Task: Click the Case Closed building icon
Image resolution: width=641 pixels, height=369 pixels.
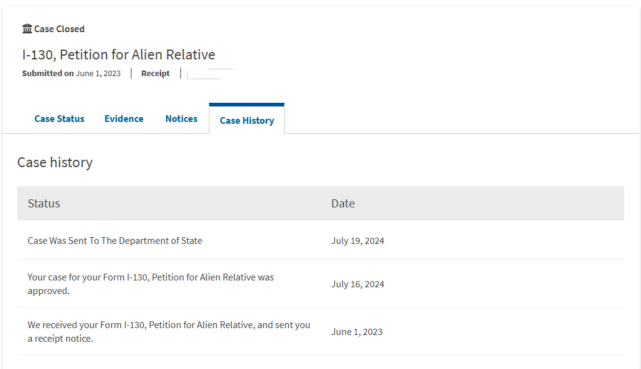Action: 27,28
